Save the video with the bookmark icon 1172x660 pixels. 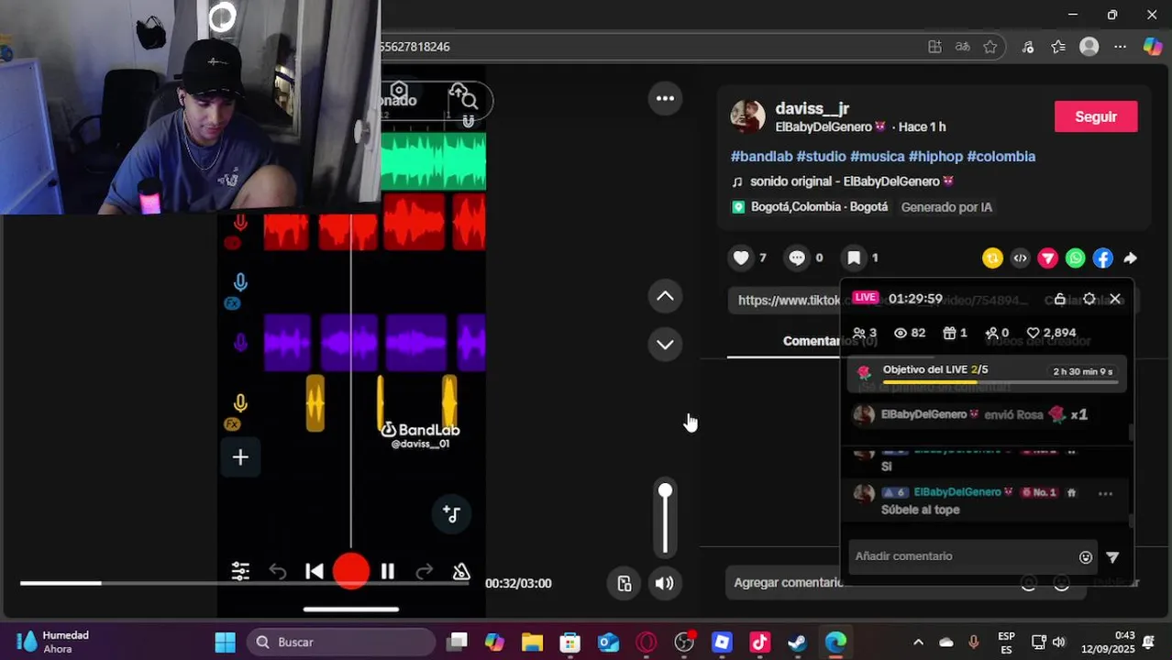(x=854, y=258)
